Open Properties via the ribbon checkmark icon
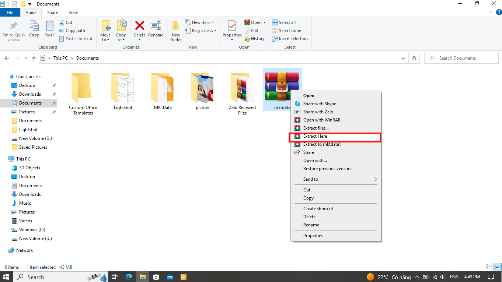Image resolution: width=502 pixels, height=282 pixels. tap(232, 26)
